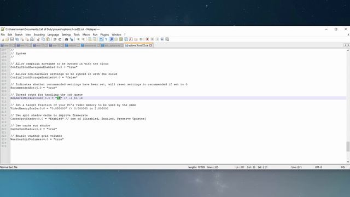Open the View menu
350x197 pixels.
28,34
